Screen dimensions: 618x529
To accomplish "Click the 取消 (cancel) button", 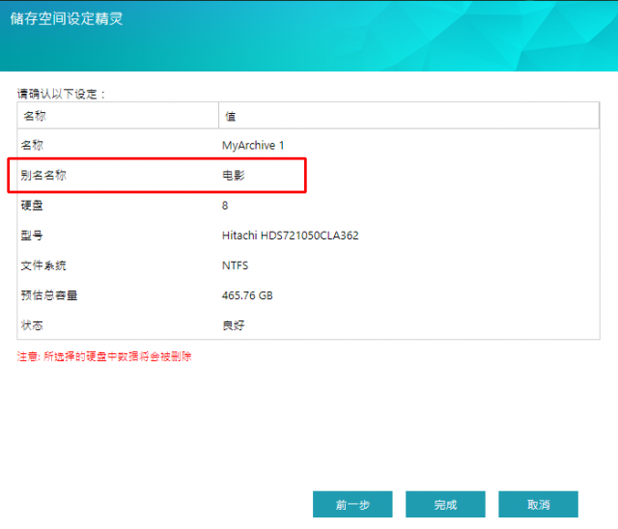I will point(538,504).
